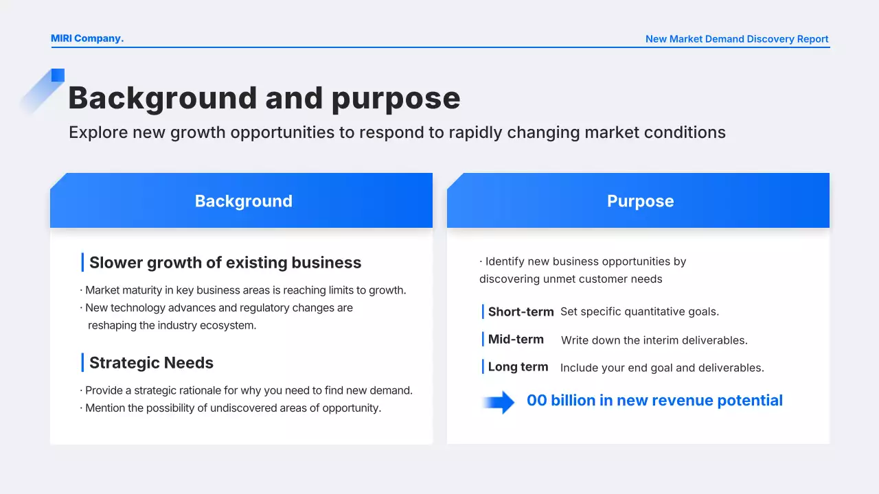
Task: Select the blue square decoration beside the title
Action: [58, 75]
